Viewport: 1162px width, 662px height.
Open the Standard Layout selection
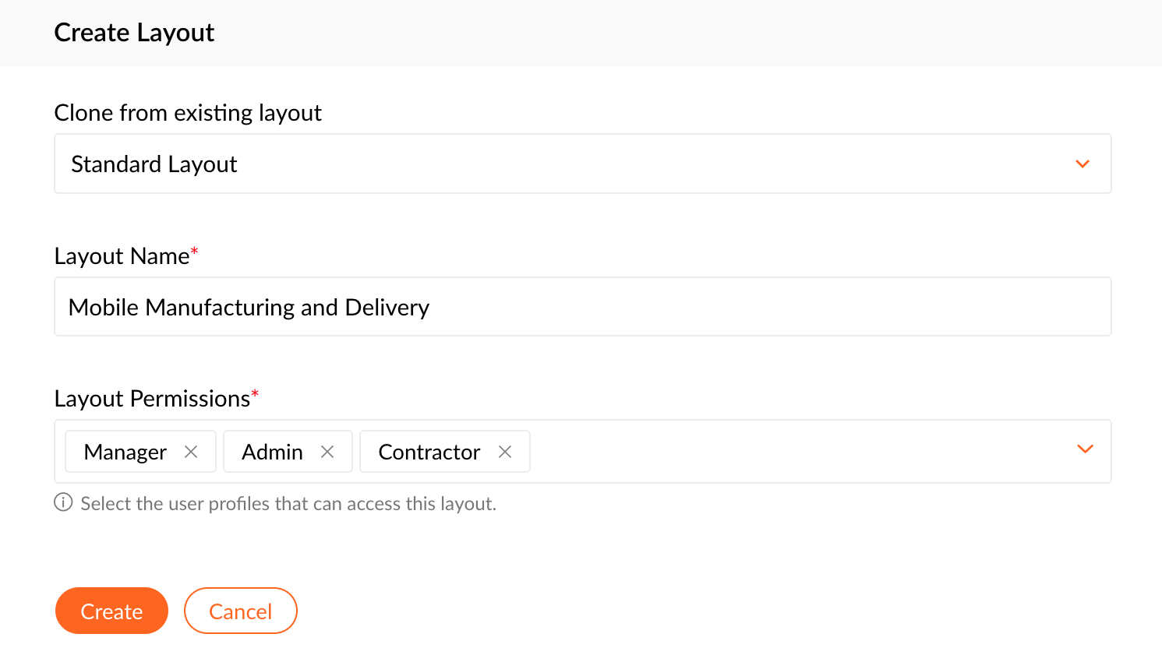point(546,164)
